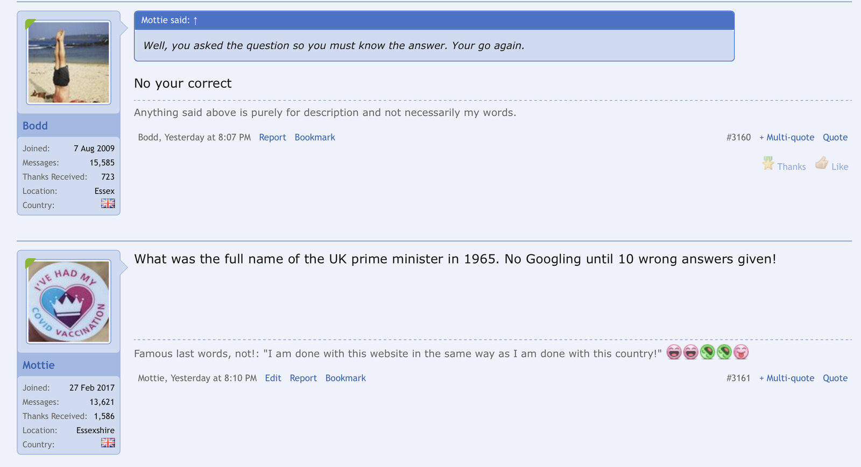Click the green online indicator on Bodd's avatar

click(30, 24)
